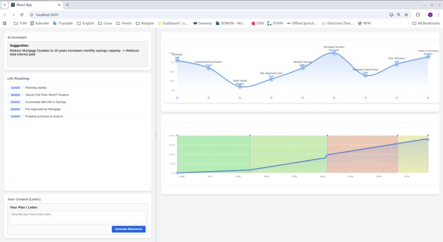Expand the Rezepte bookmark folder
The height and width of the screenshot is (242, 443).
(145, 23)
